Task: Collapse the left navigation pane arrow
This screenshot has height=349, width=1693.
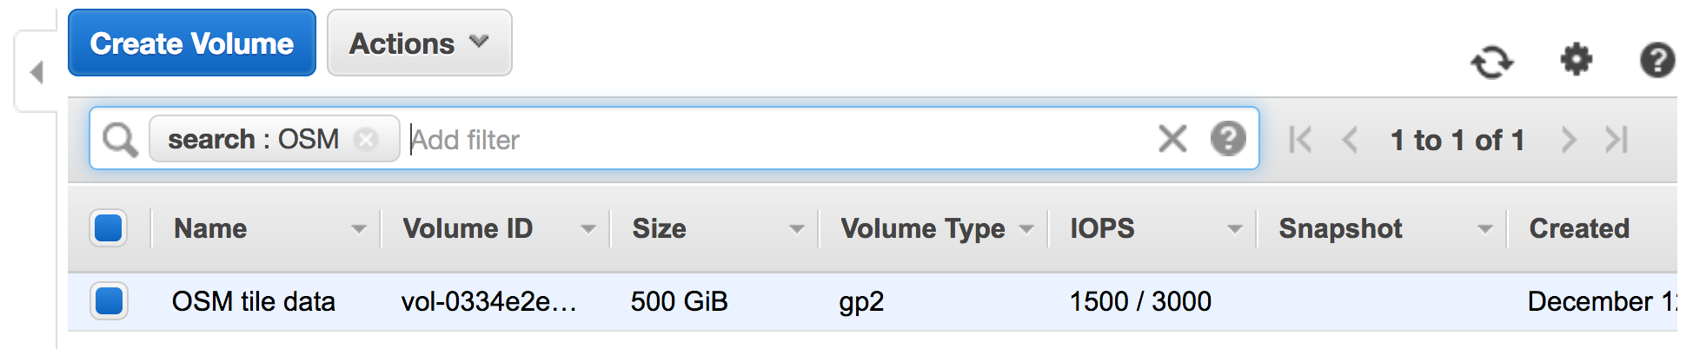Action: click(37, 71)
